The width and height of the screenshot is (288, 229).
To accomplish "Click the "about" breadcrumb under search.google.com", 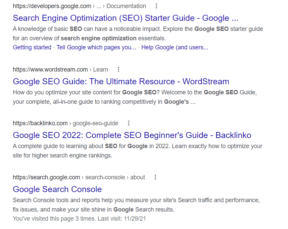I will [x=138, y=177].
